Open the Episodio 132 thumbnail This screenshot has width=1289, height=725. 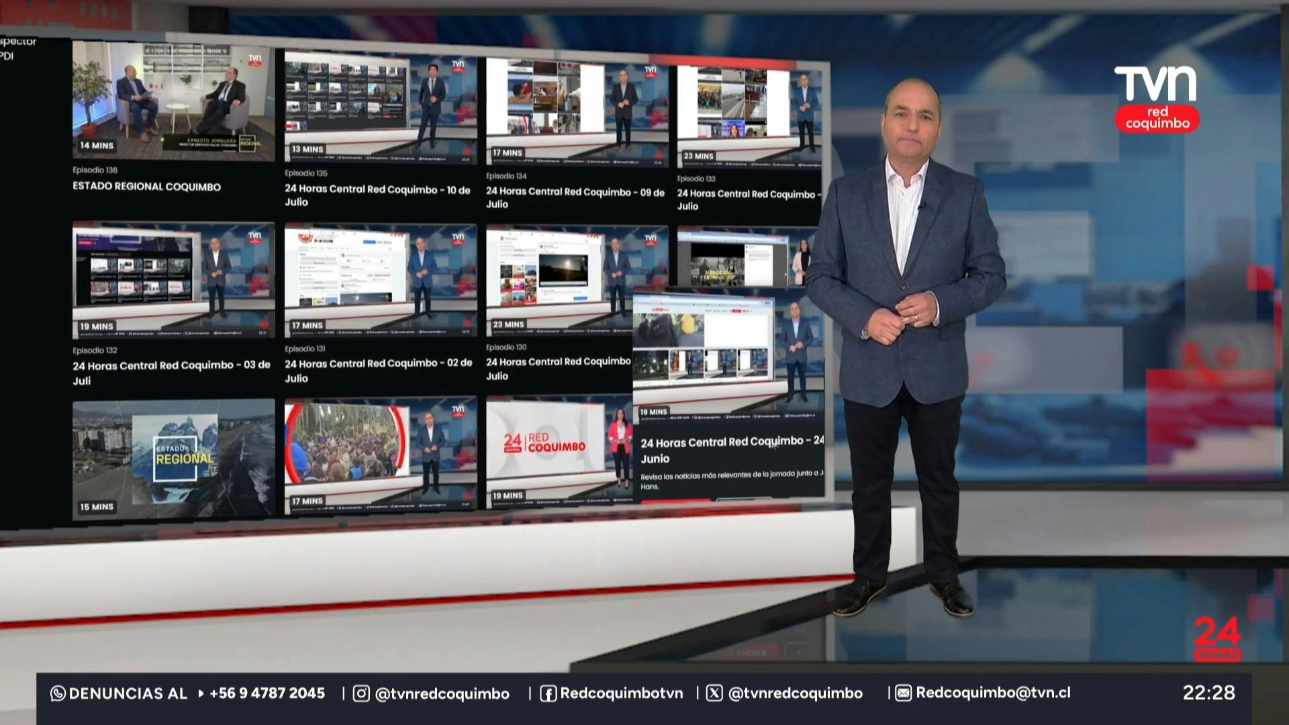click(173, 279)
